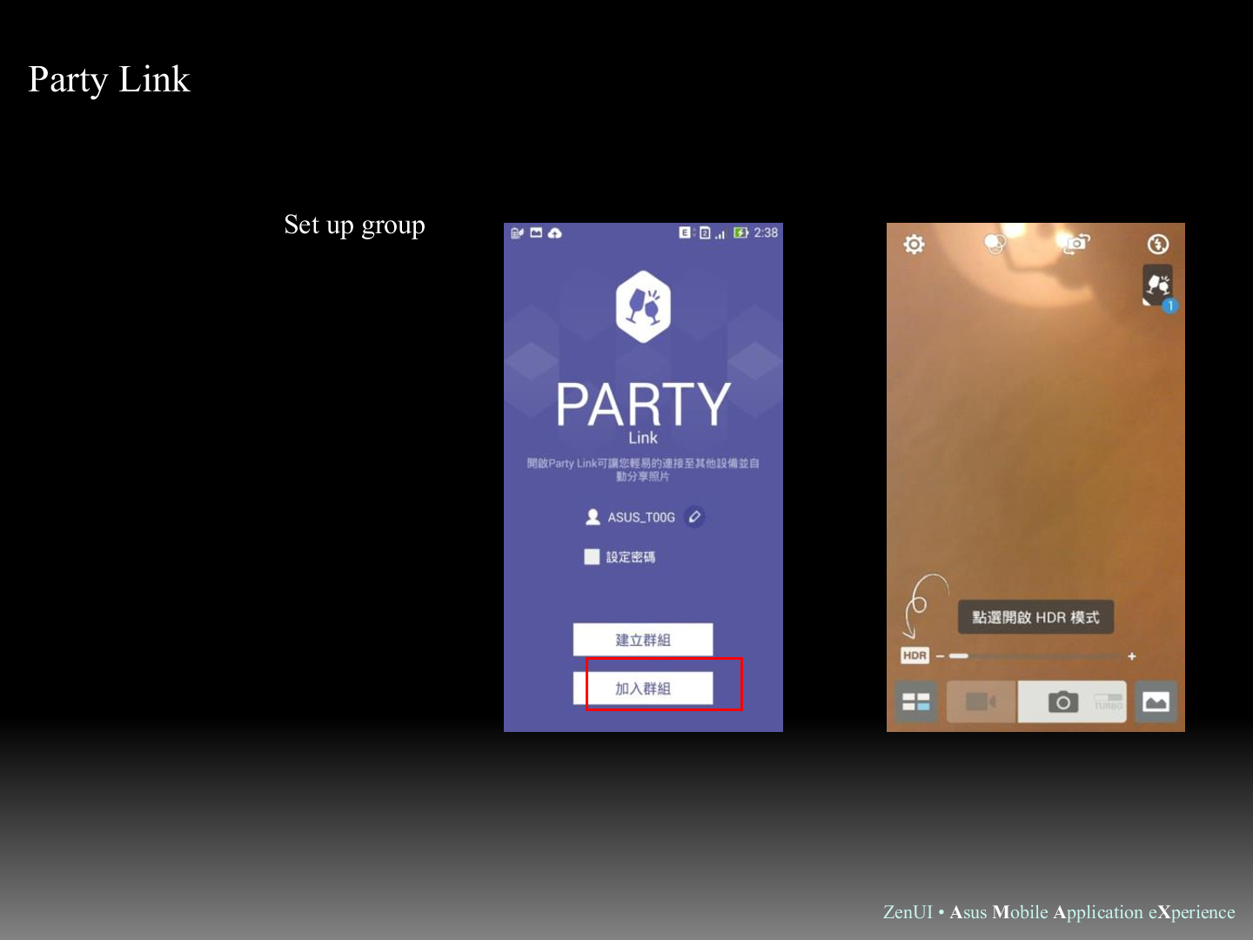
Task: Tap the minus sign on zoom slider
Action: [x=941, y=656]
